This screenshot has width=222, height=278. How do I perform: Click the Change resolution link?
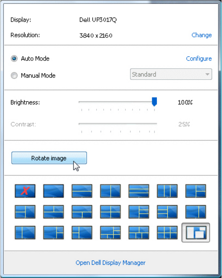(202, 35)
